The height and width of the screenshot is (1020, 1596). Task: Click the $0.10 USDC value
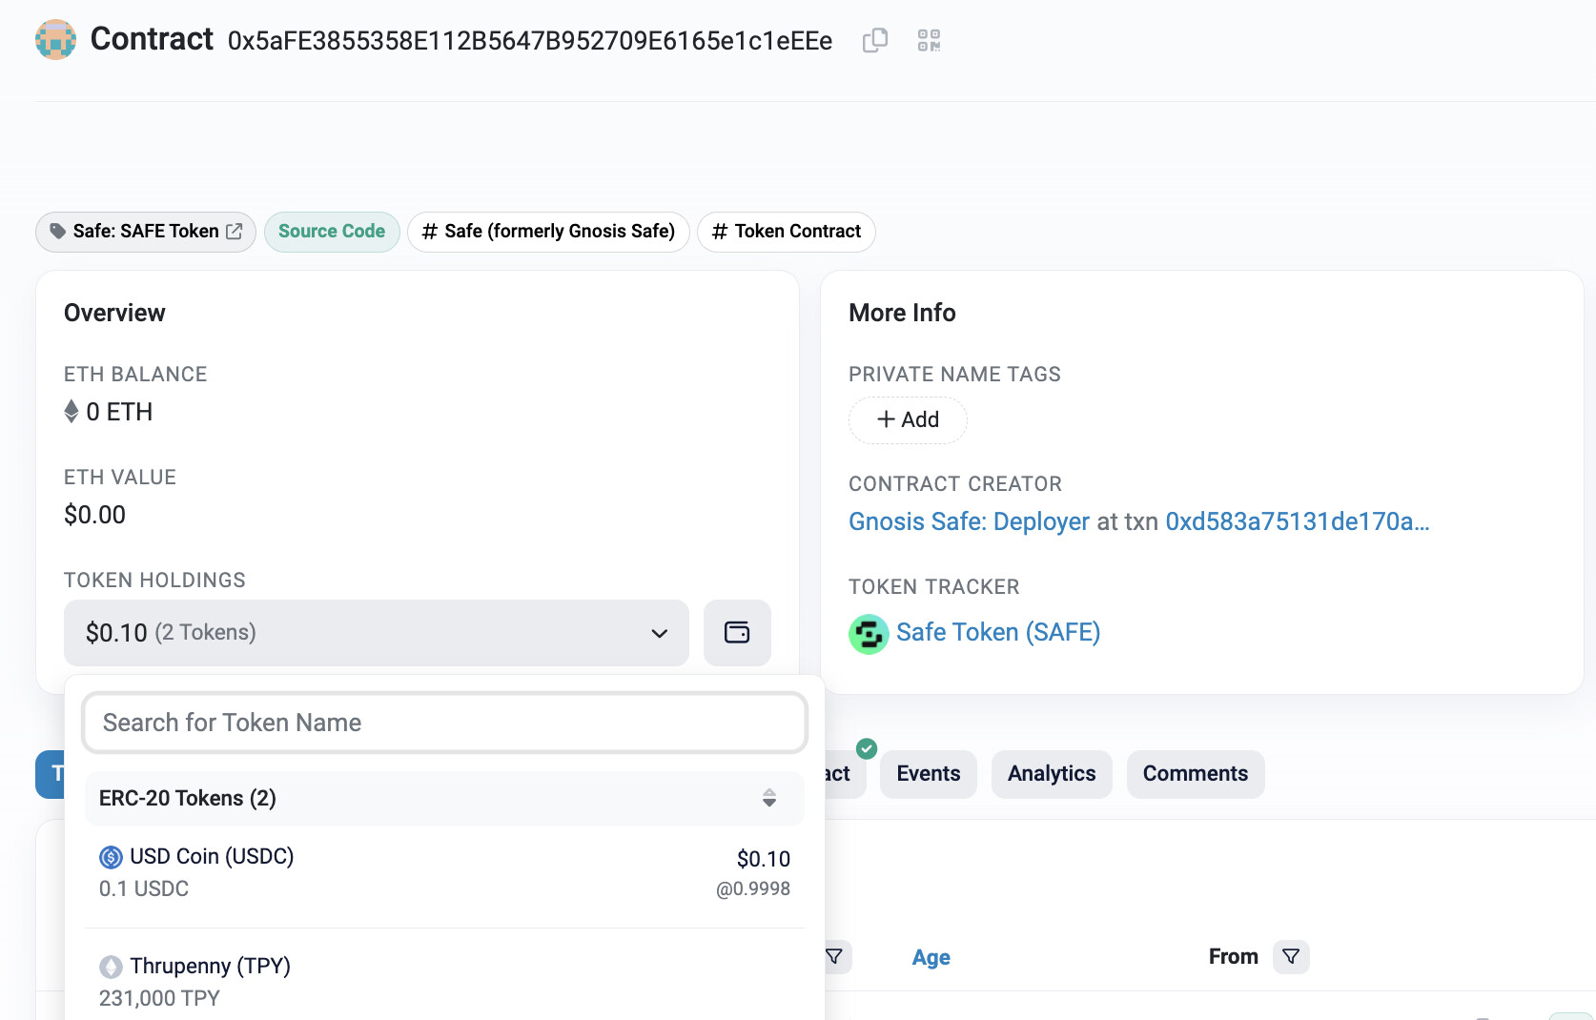(x=763, y=859)
